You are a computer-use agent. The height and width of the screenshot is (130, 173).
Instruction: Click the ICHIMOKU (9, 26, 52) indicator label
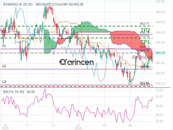pos(18,4)
